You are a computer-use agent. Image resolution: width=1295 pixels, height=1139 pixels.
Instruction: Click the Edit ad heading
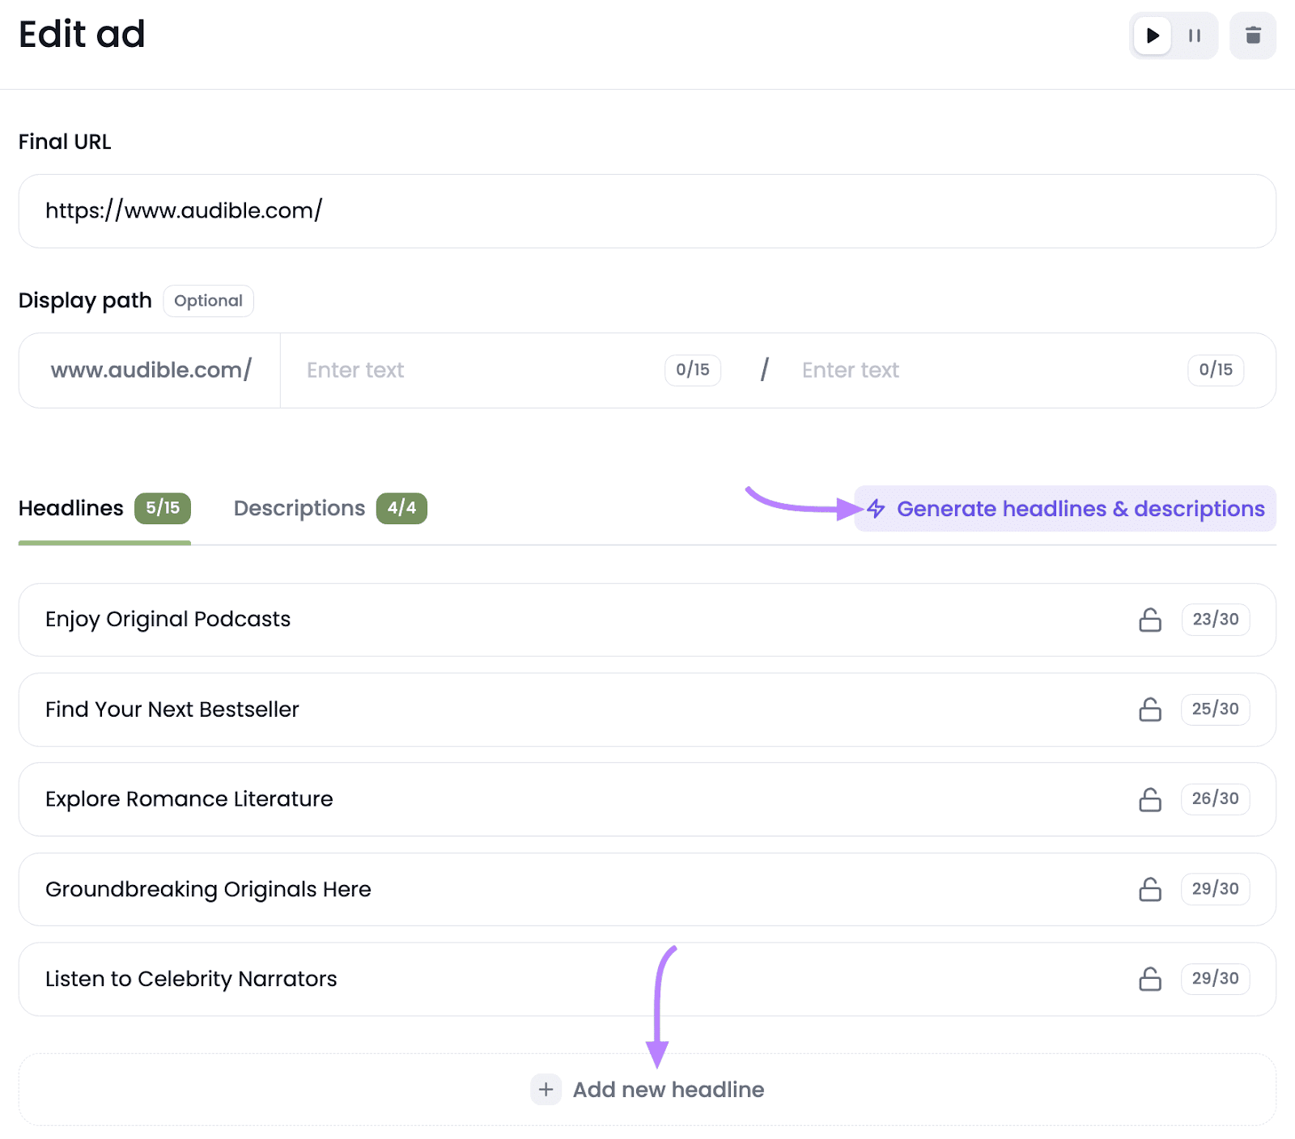(82, 35)
